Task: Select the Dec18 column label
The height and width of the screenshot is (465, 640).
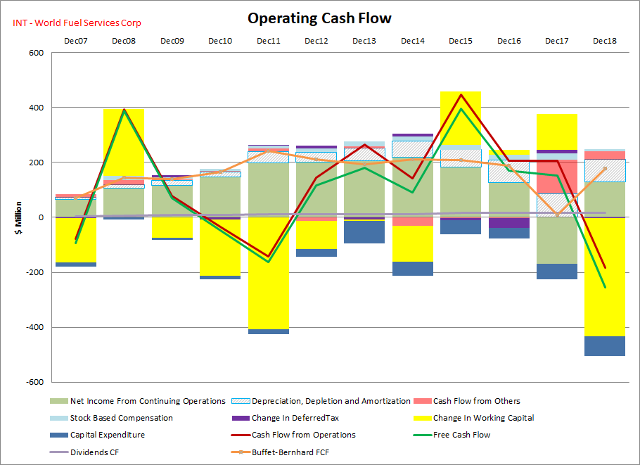Action: pyautogui.click(x=603, y=41)
